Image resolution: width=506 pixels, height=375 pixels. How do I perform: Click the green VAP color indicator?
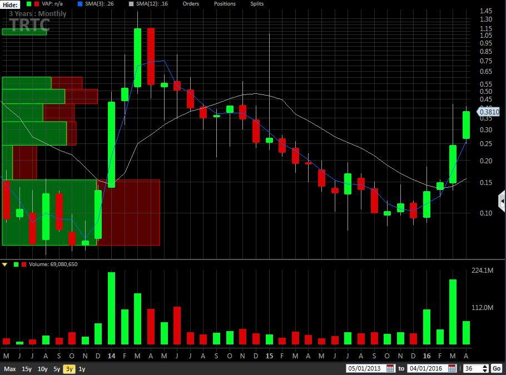pos(29,4)
